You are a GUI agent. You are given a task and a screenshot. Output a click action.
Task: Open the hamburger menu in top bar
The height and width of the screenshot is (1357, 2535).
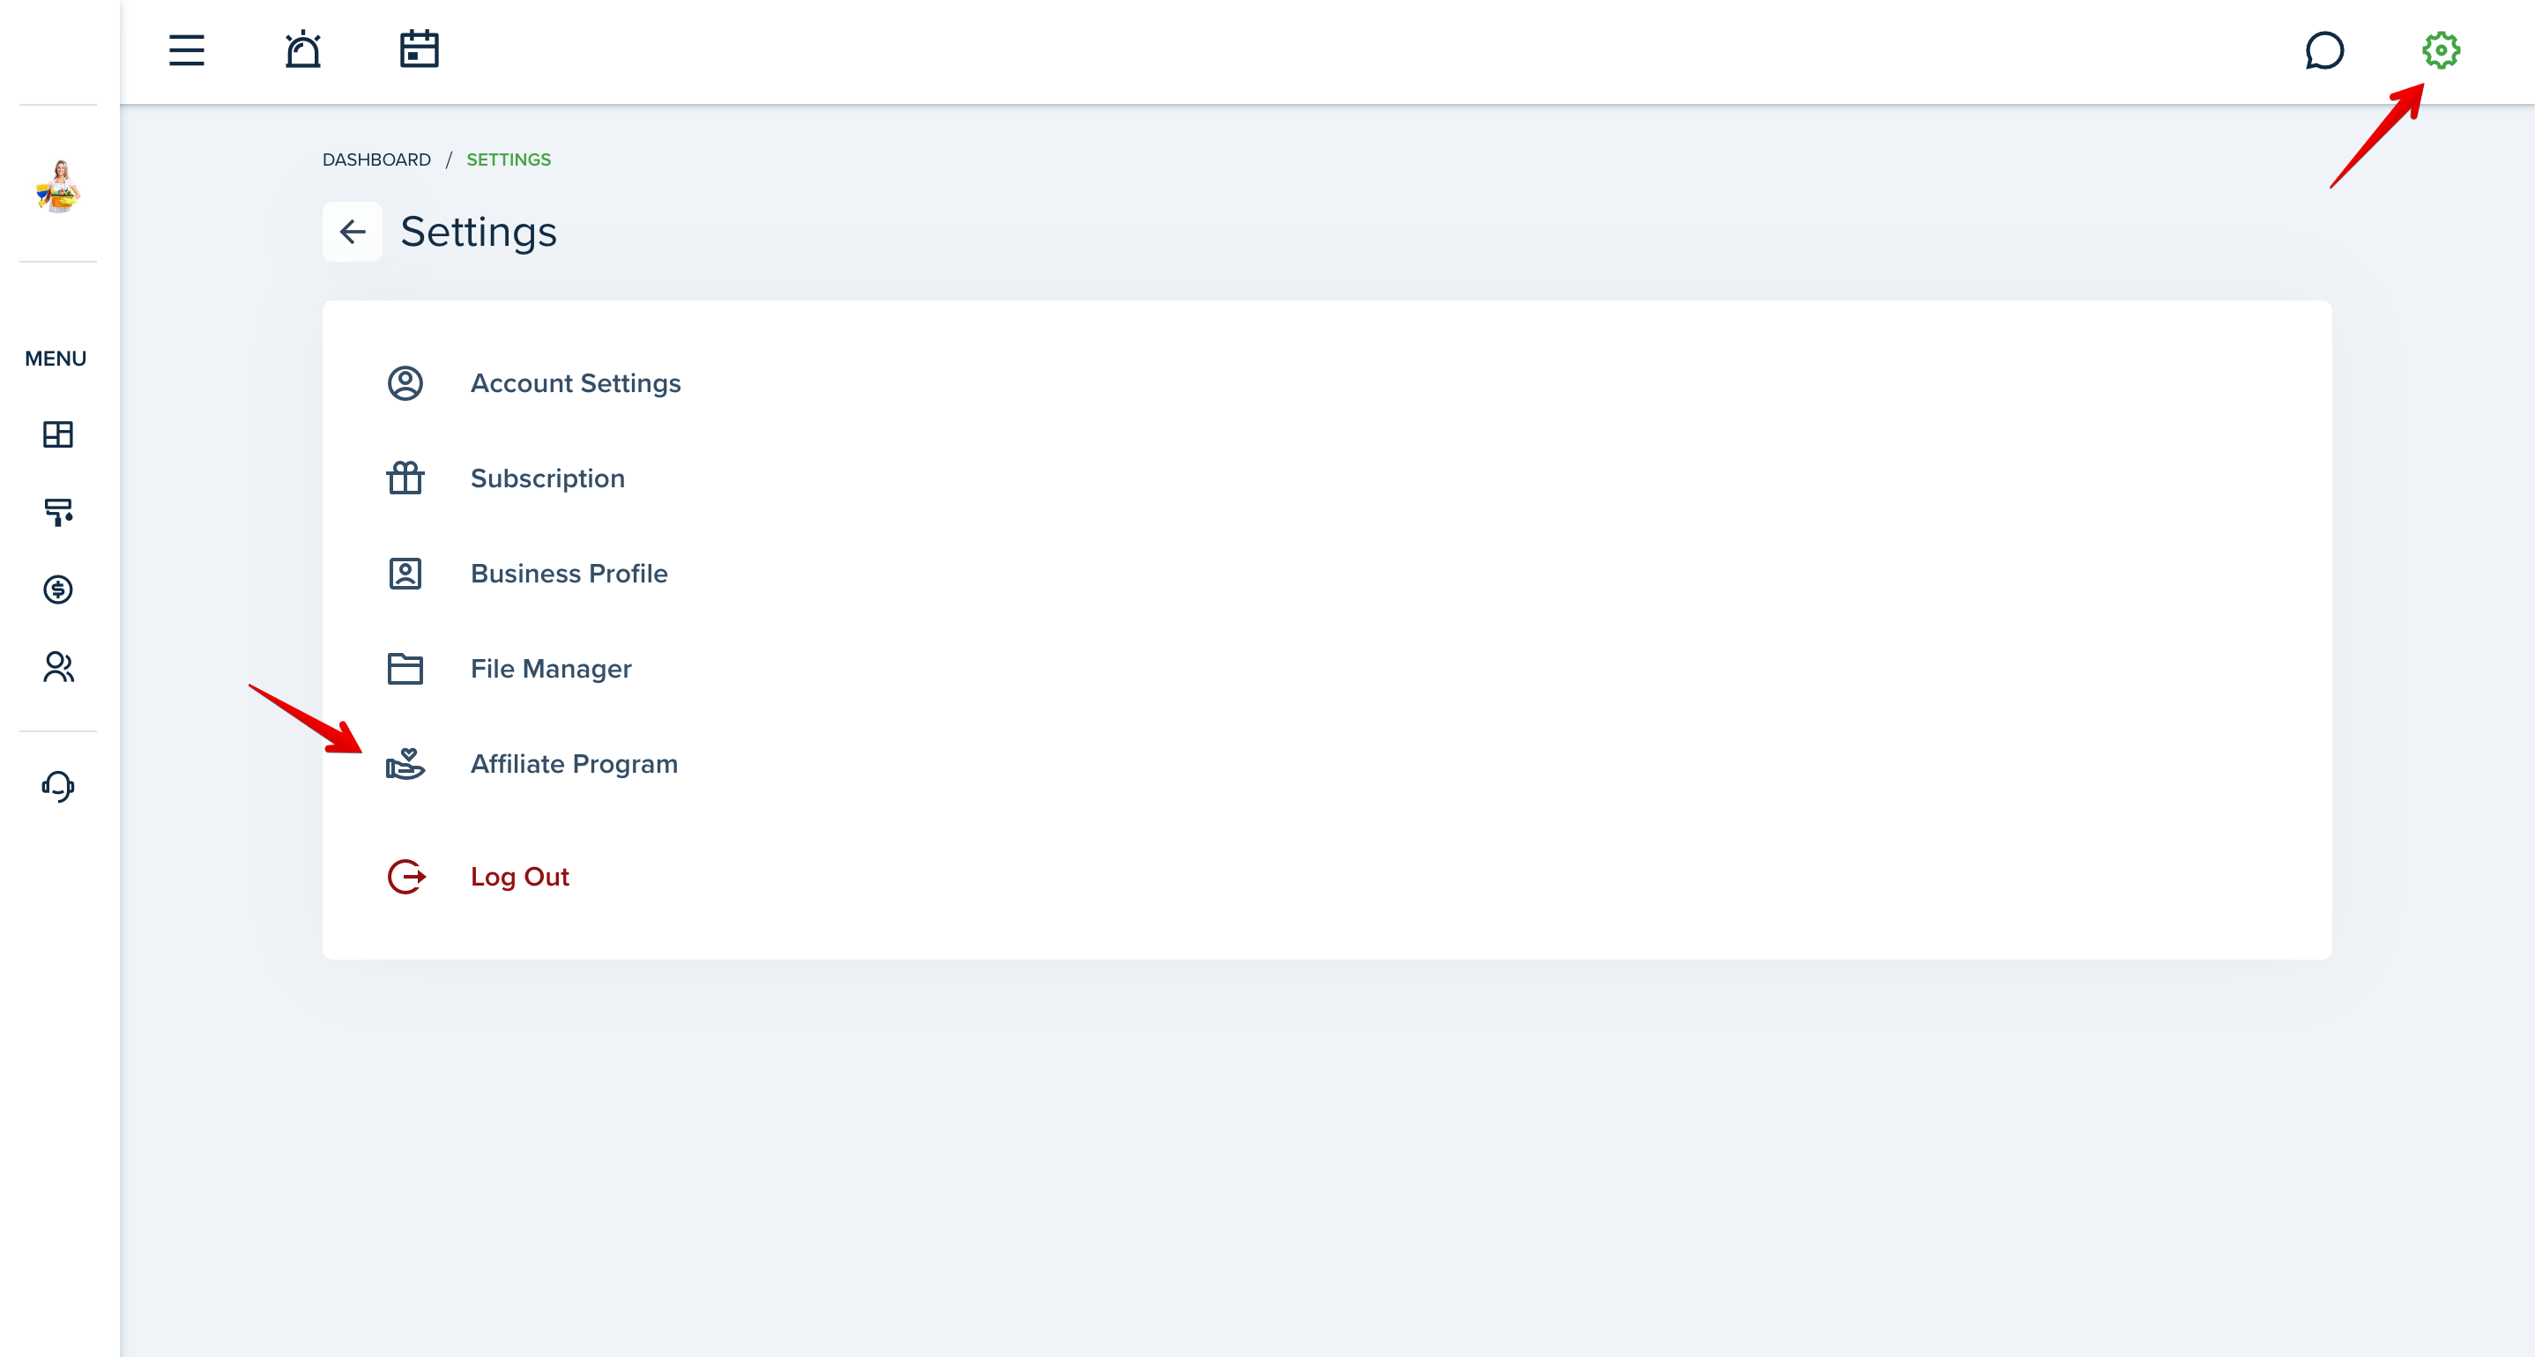pos(186,50)
